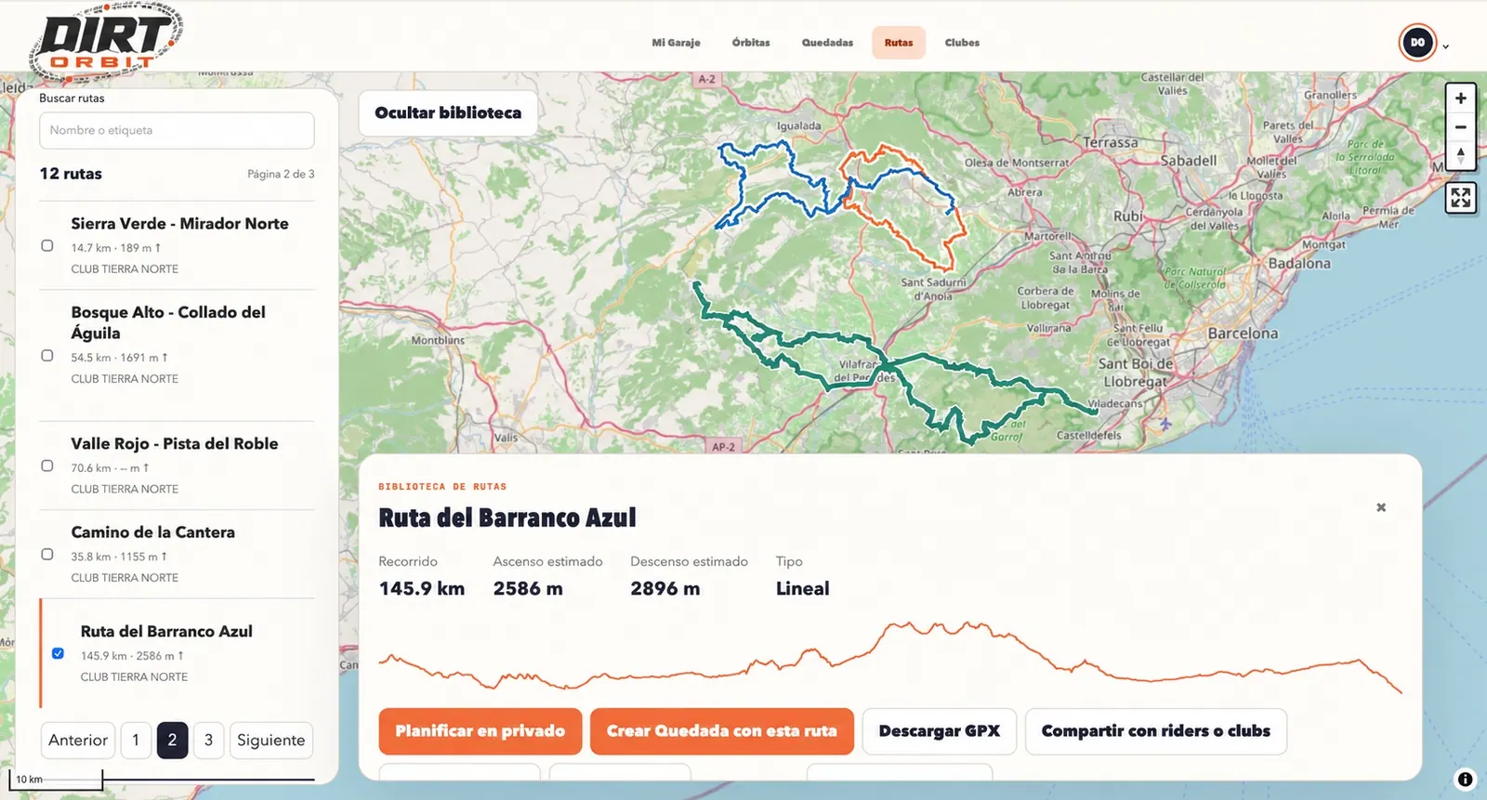Check the Camino de la Cantera route
This screenshot has width=1487, height=800.
47,555
